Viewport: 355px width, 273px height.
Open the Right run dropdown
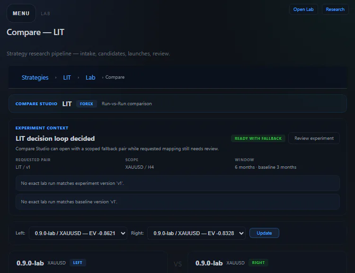(x=196, y=233)
